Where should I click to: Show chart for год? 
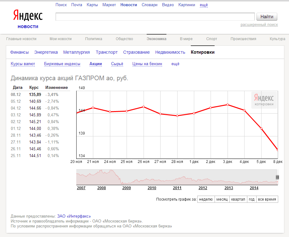[x=252, y=199]
